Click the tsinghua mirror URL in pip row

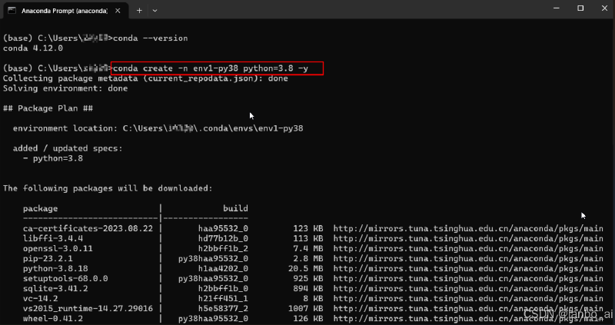coord(468,259)
